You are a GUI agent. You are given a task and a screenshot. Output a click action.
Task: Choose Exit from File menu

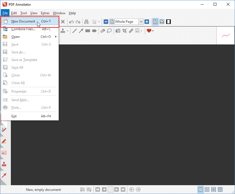point(30,116)
